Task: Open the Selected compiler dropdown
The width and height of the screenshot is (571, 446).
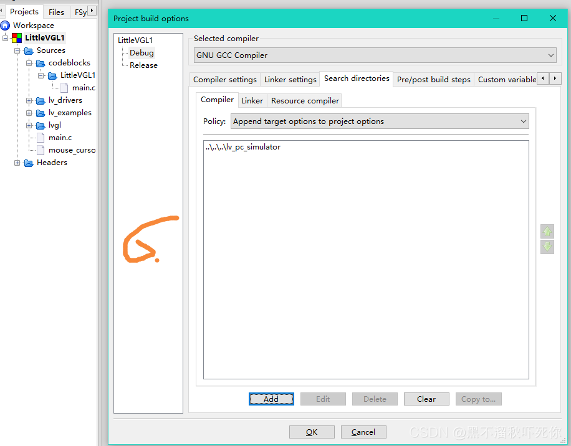Action: pos(375,55)
